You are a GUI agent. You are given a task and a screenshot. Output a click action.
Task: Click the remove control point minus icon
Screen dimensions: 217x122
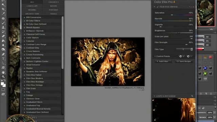click(190, 57)
